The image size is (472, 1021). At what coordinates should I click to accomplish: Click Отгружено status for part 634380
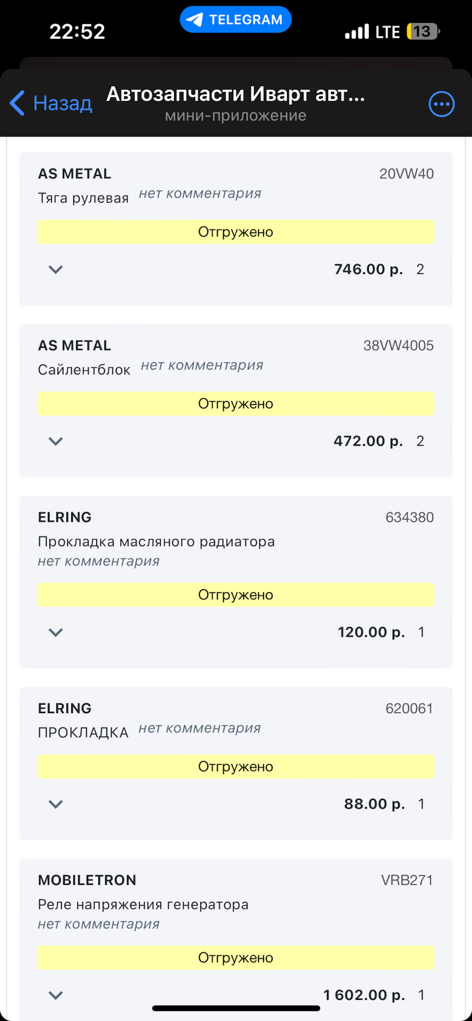coord(235,595)
